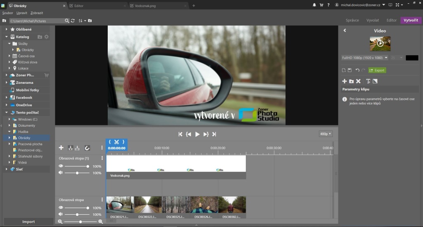Expand the Oblíbené section
Viewport: 423px width, 227px height.
point(7,29)
